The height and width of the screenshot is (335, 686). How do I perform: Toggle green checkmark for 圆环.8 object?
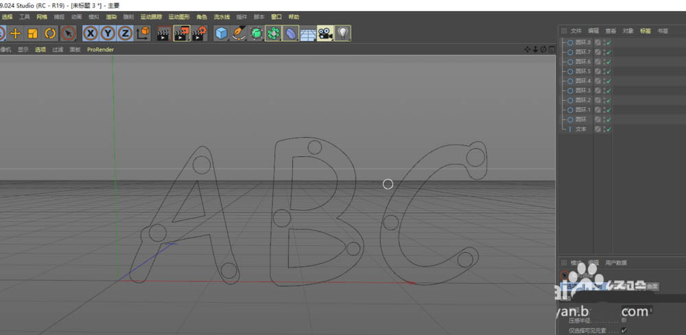608,42
